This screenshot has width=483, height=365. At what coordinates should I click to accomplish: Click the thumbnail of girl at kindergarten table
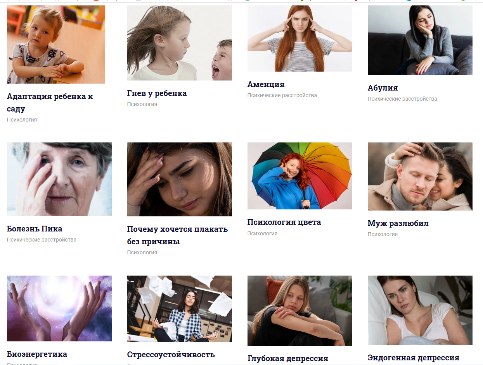coord(56,45)
